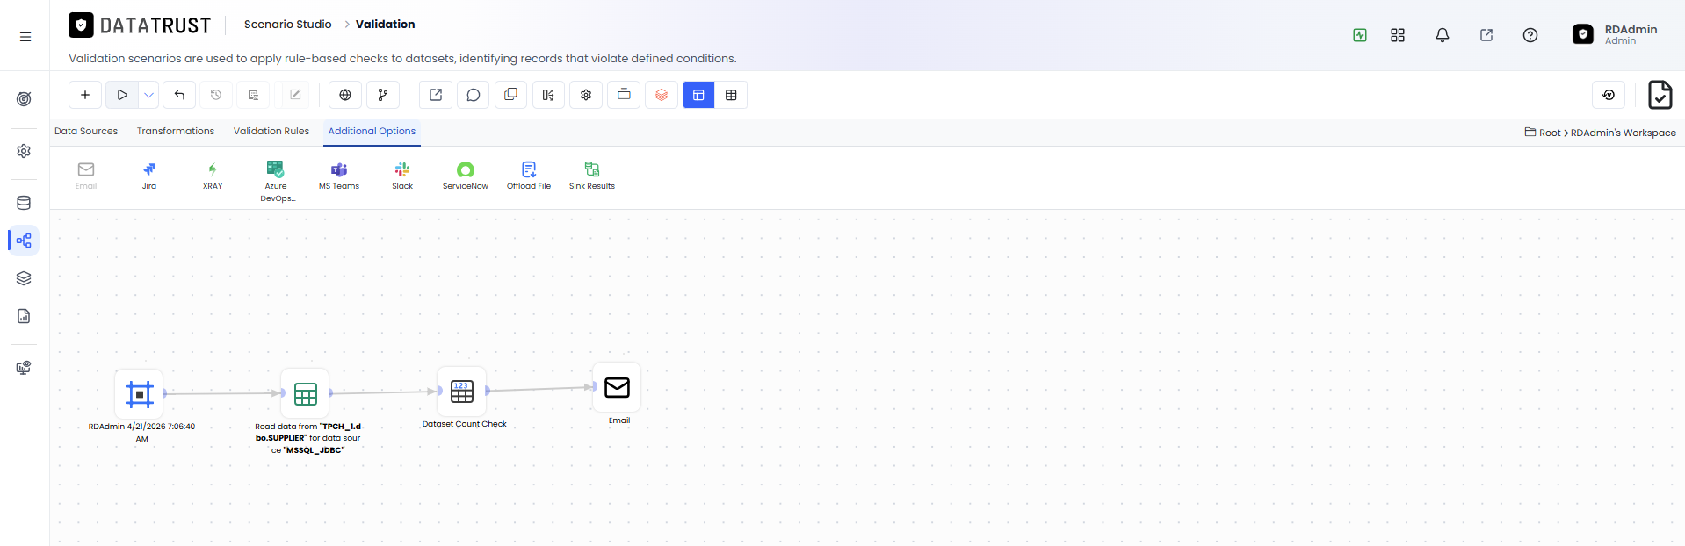Open the layers icon in left sidebar

tap(24, 278)
